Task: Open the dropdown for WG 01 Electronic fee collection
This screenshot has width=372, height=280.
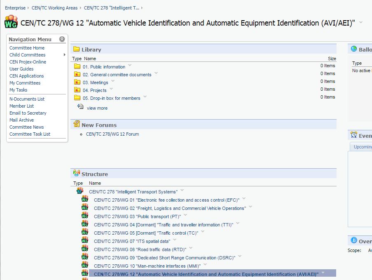Action: point(244,198)
